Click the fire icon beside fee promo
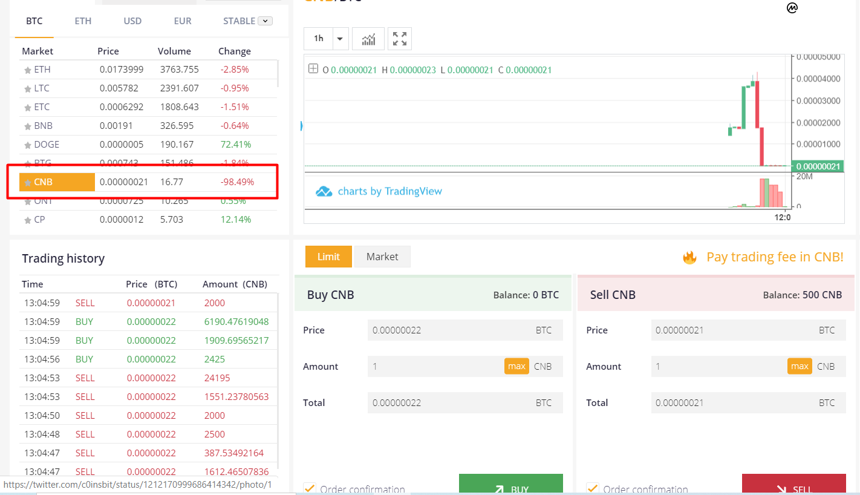 point(689,257)
